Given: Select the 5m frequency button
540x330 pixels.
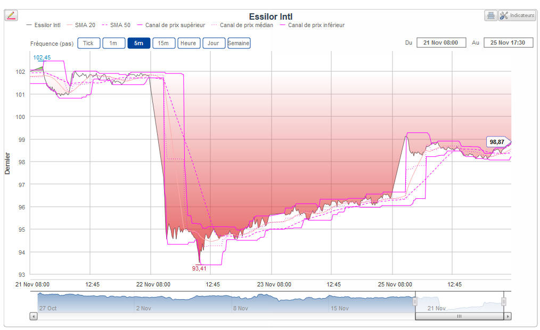Looking at the screenshot, I should coord(139,44).
